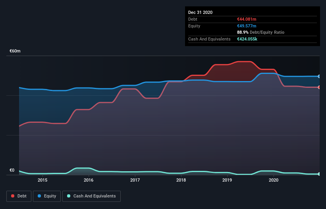Select the teal Cash endpoint marker on chart
The image size is (326, 209).
pyautogui.click(x=319, y=174)
